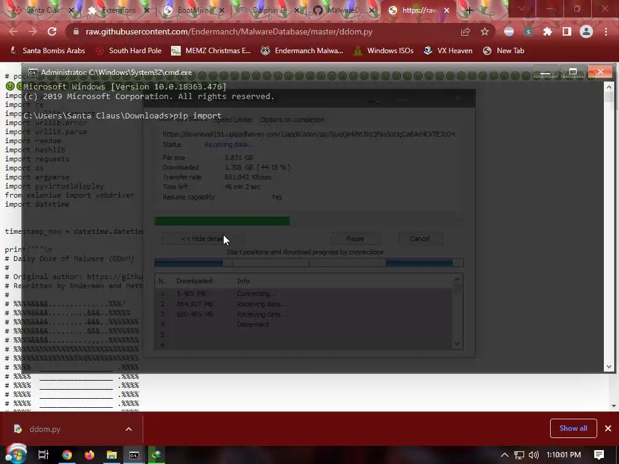Image resolution: width=619 pixels, height=464 pixels.
Task: Open Firefox from the taskbar
Action: point(89,455)
